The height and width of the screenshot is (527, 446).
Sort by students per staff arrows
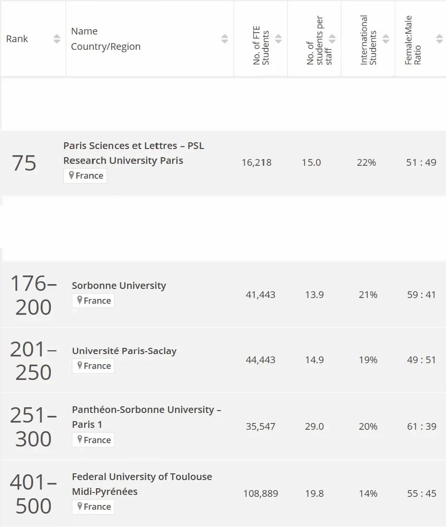(332, 39)
